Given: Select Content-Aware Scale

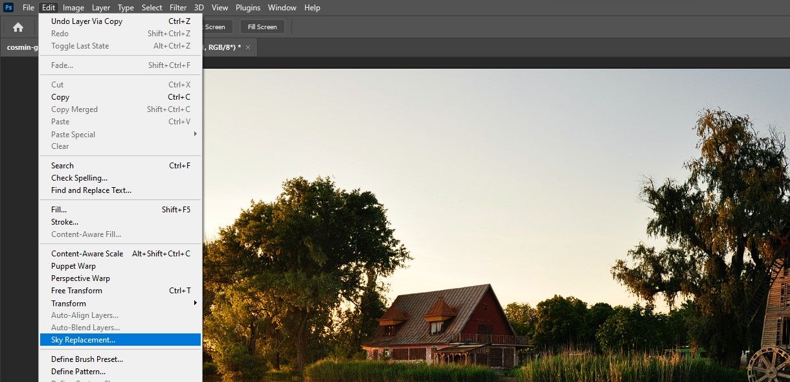Looking at the screenshot, I should 120,254.
